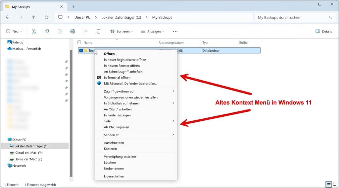Viewport: 339px width, 188px height.
Task: Choose Mit Microsoft Defender überprüfen
Action: tap(136, 84)
